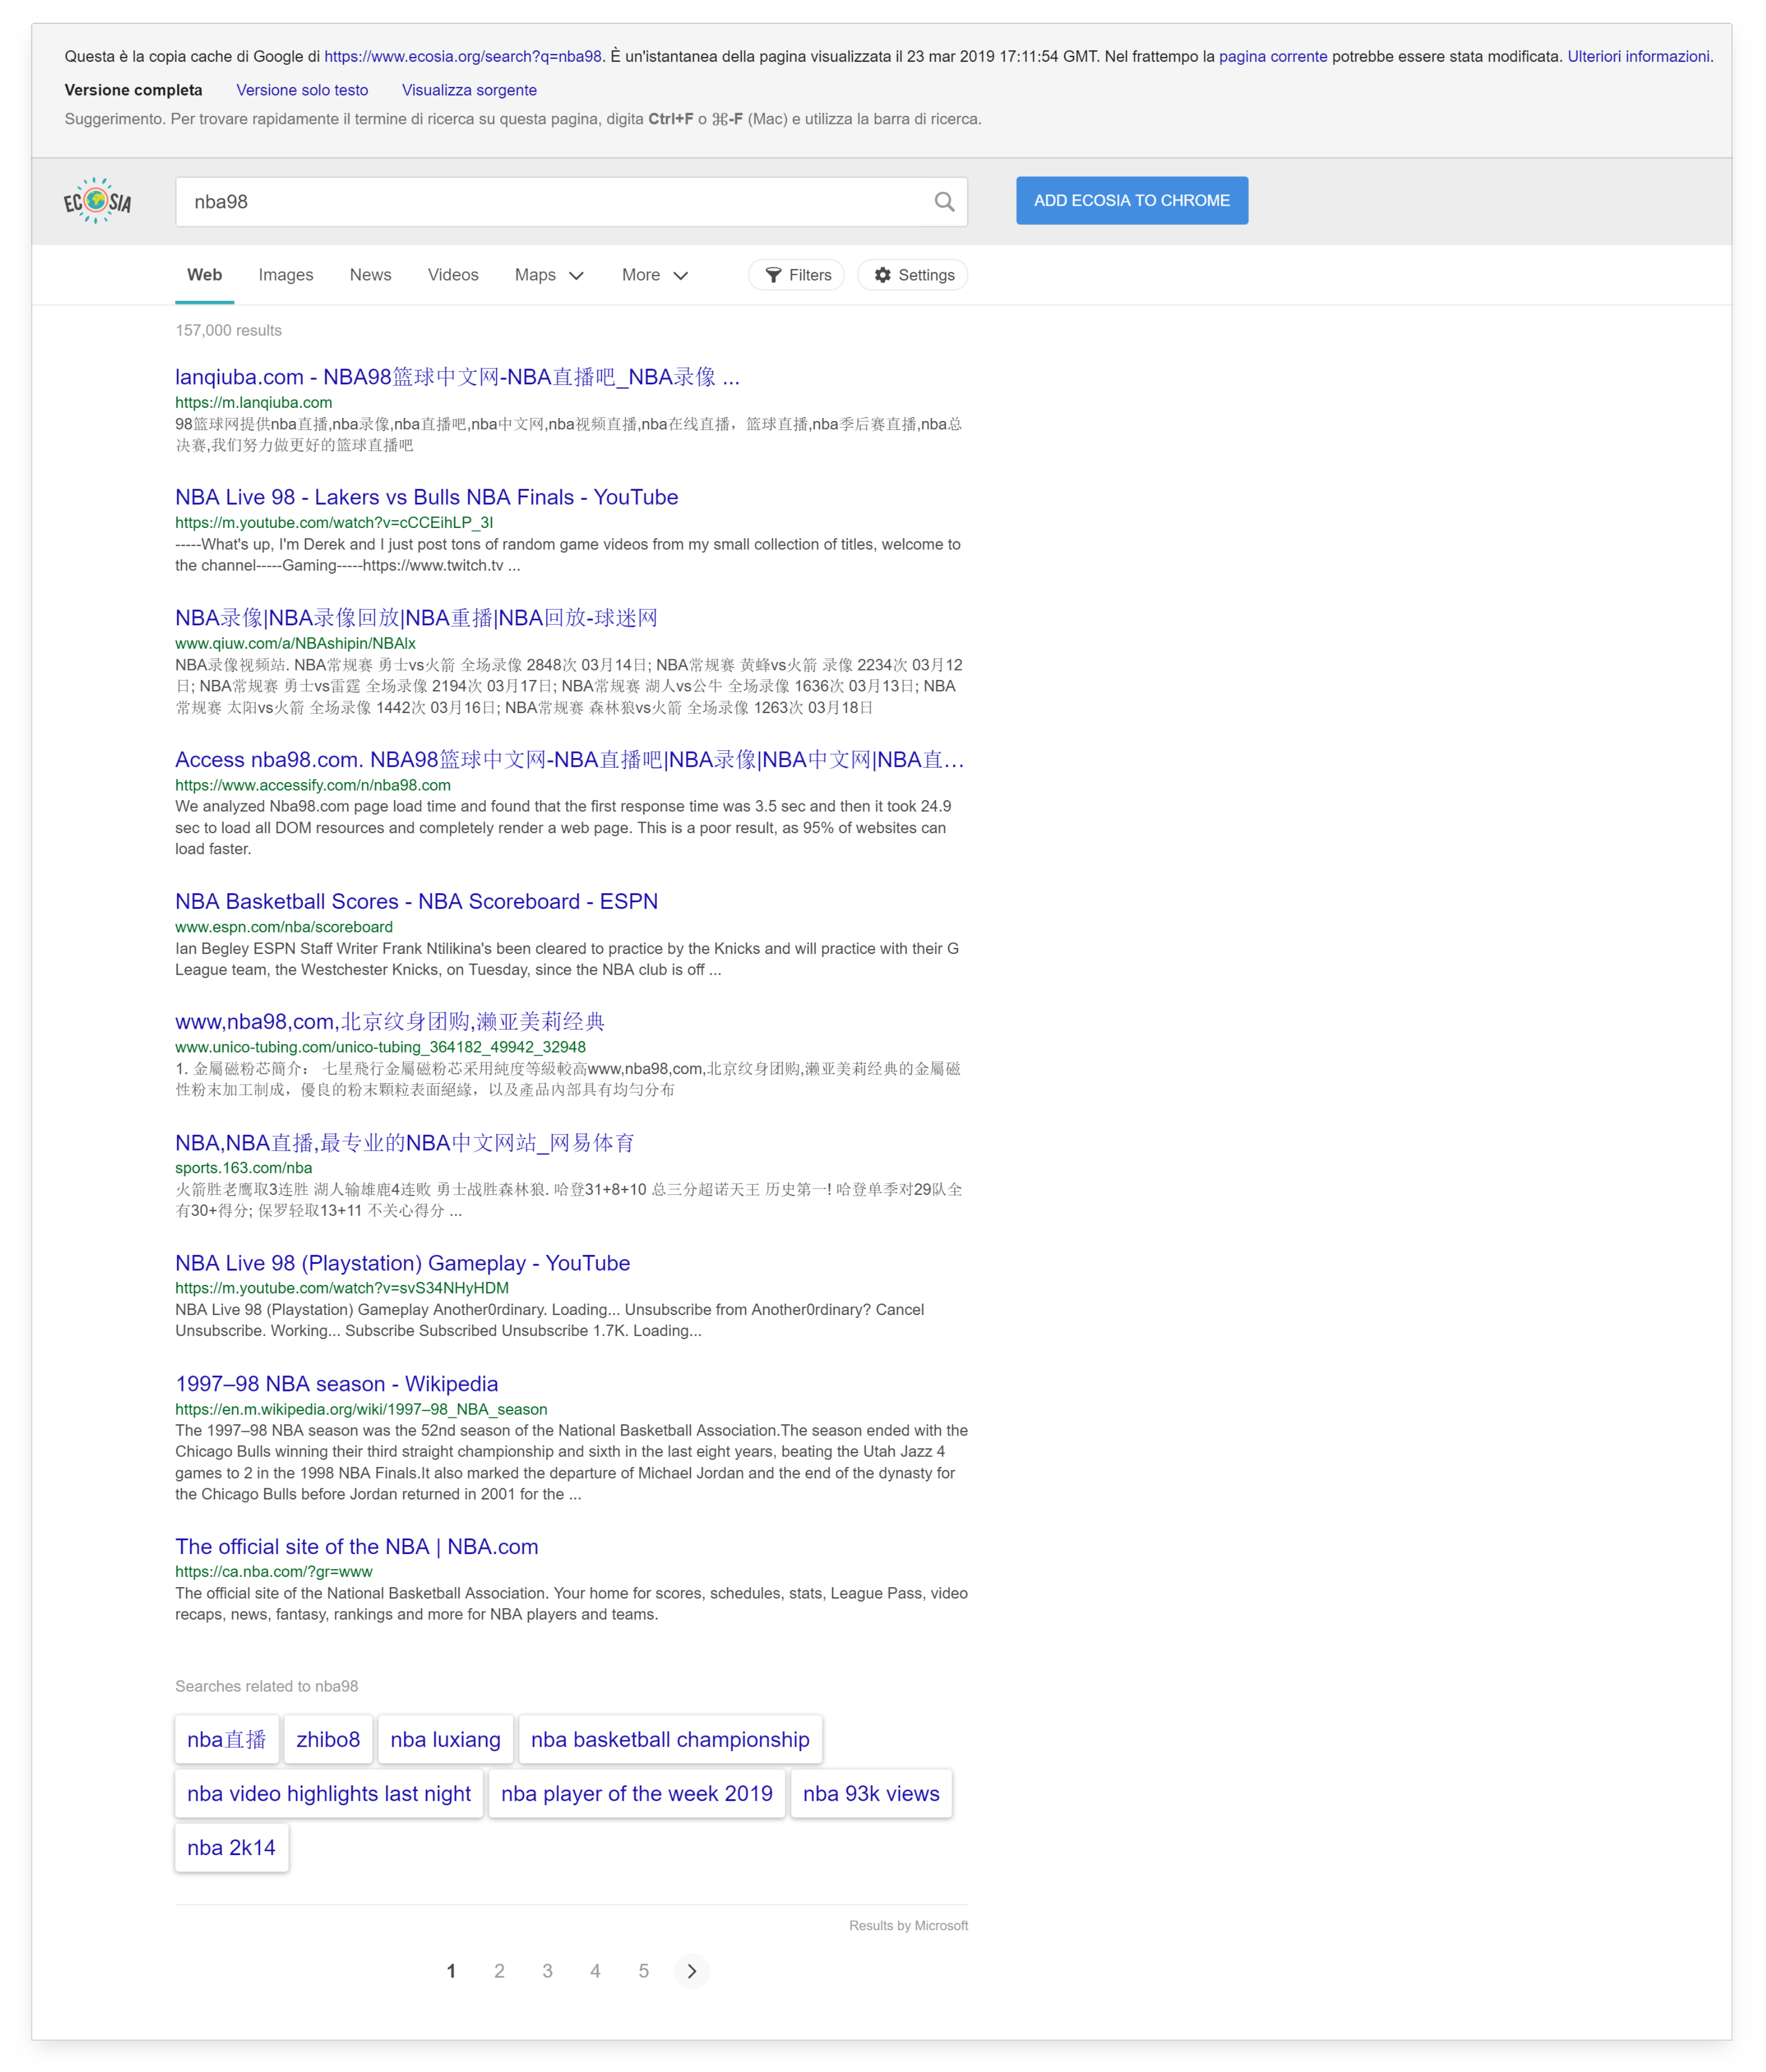This screenshot has height=2072, width=1766.
Task: Select related search nba video highlights last night
Action: coord(329,1793)
